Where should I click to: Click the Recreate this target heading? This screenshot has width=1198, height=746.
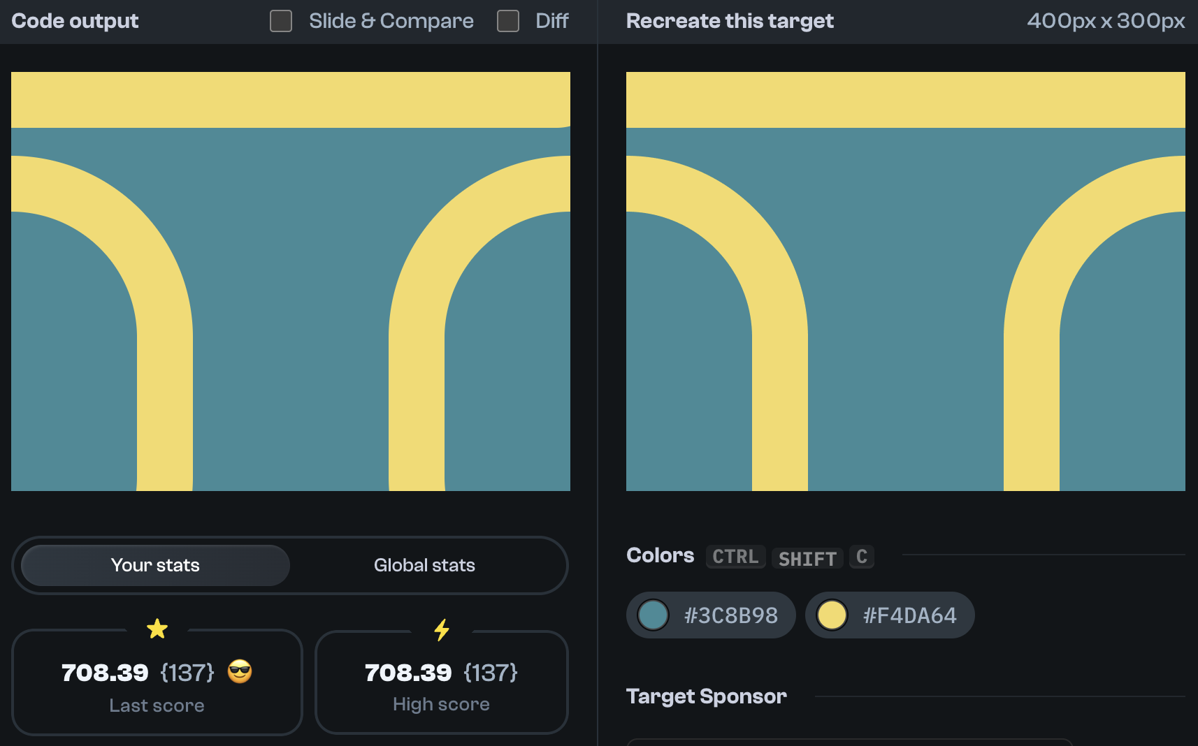[730, 21]
